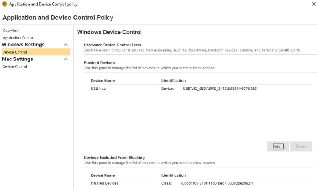This screenshot has height=189, width=318.
Task: Click the Infrared Devices class GUID
Action: [x=217, y=183]
